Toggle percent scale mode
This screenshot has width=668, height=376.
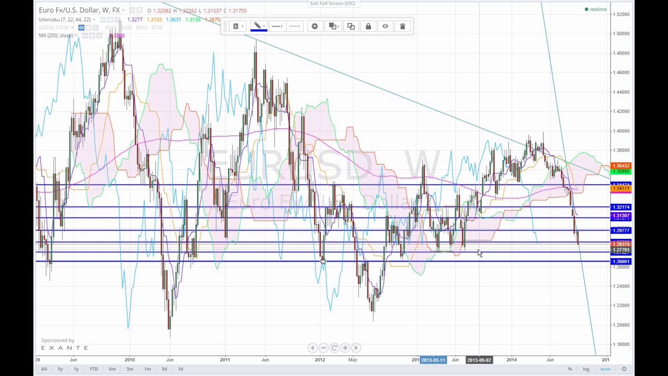[x=570, y=369]
